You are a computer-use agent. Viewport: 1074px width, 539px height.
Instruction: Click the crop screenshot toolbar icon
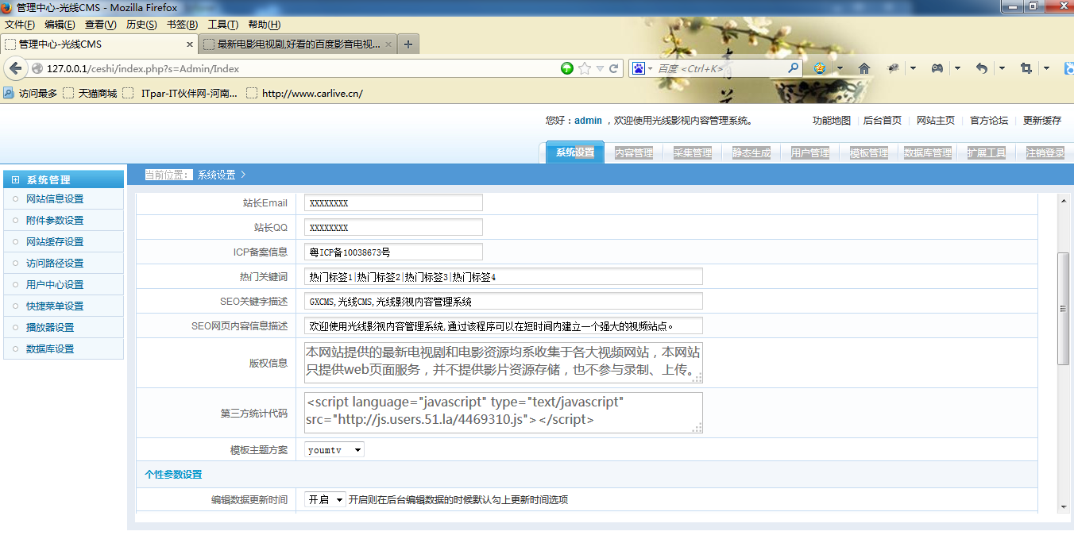(x=1026, y=68)
